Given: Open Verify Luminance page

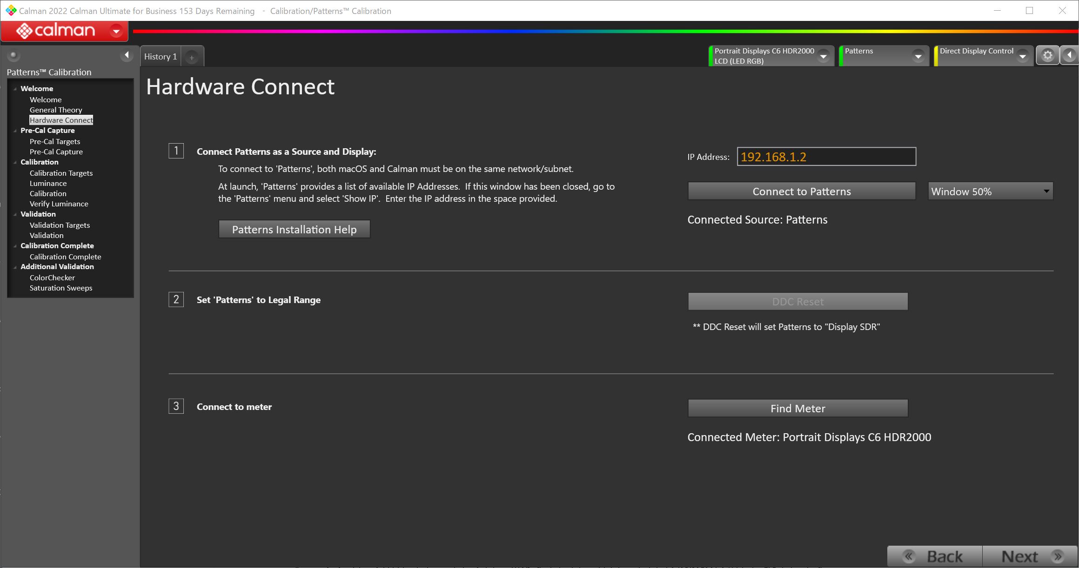Looking at the screenshot, I should pos(59,204).
